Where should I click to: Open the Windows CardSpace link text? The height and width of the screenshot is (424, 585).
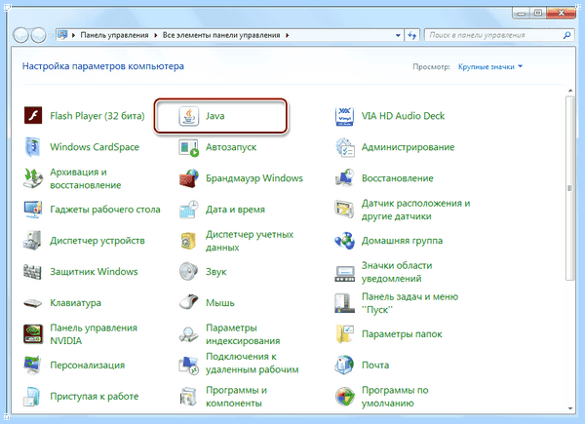pos(95,147)
